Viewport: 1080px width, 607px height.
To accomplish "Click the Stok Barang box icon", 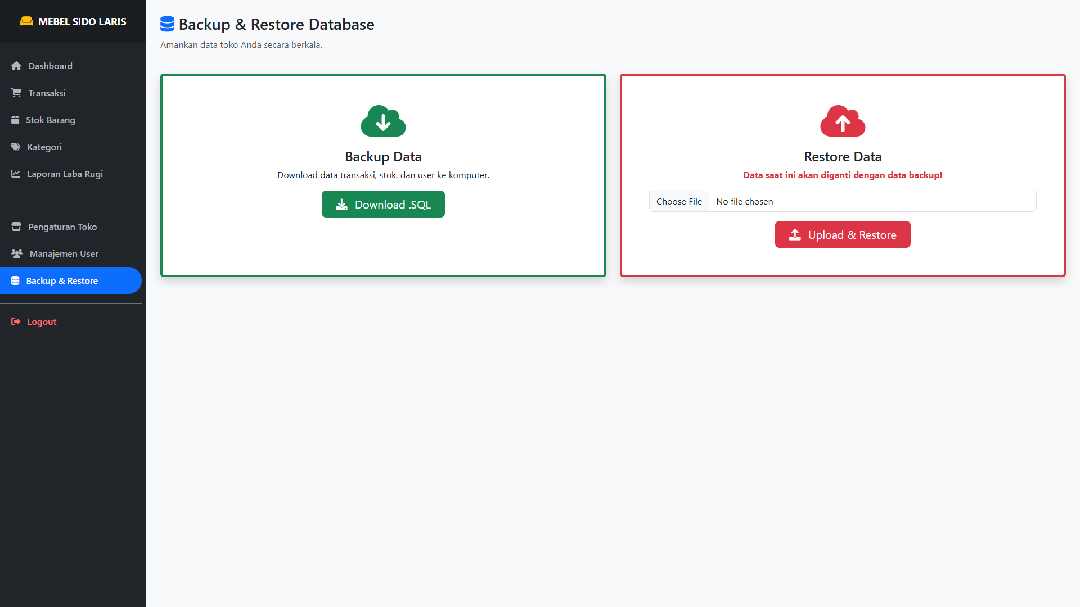I will [x=15, y=120].
